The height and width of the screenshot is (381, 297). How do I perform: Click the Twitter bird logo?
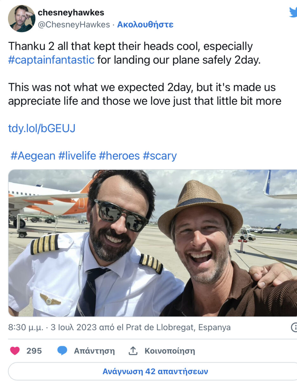(293, 12)
